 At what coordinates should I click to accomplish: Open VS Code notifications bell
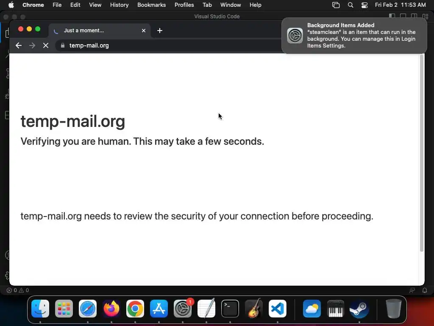tap(425, 290)
